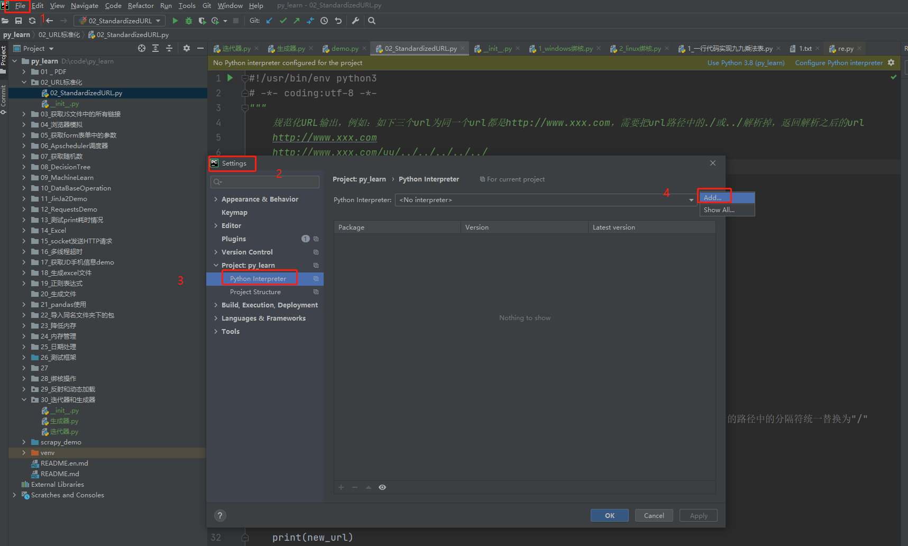Click the Stop square icon
908x546 pixels.
tap(236, 21)
